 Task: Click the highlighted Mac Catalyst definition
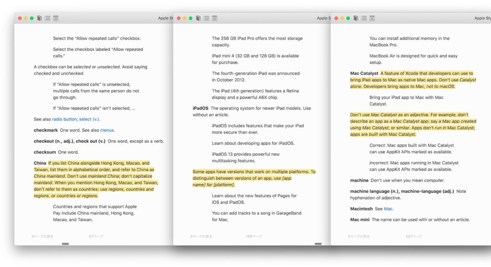[413, 80]
